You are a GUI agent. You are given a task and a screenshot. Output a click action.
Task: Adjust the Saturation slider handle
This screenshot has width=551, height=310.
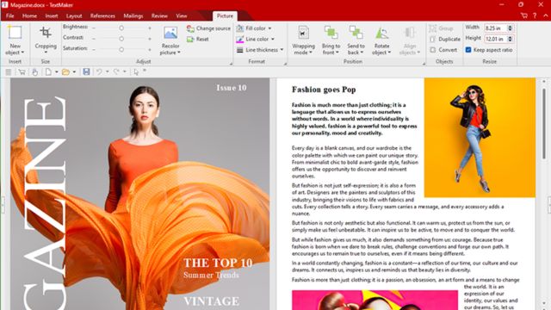[x=121, y=50]
